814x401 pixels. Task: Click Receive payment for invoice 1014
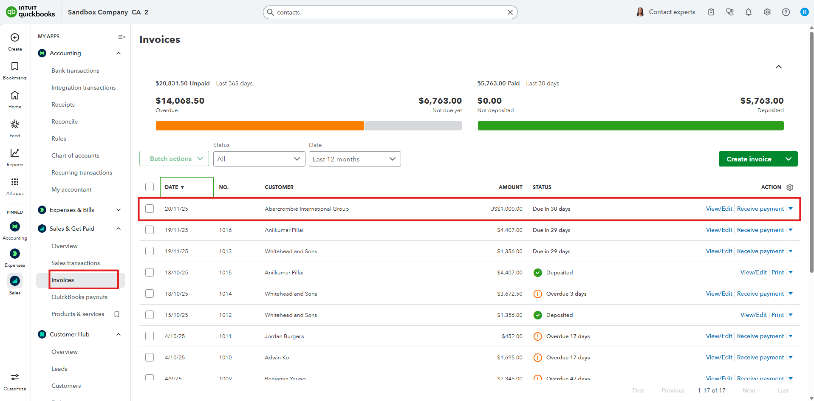760,294
